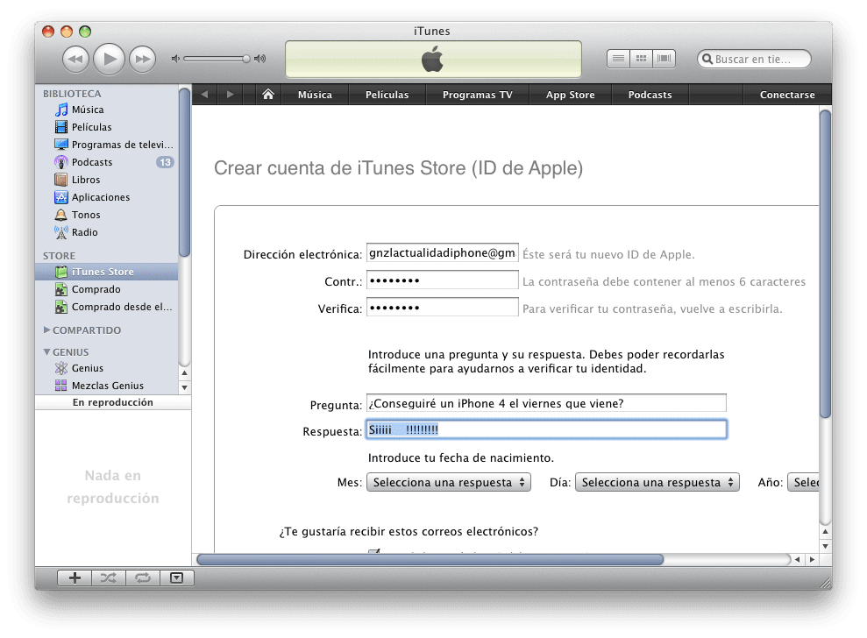Click the Tonos bell icon

61,215
